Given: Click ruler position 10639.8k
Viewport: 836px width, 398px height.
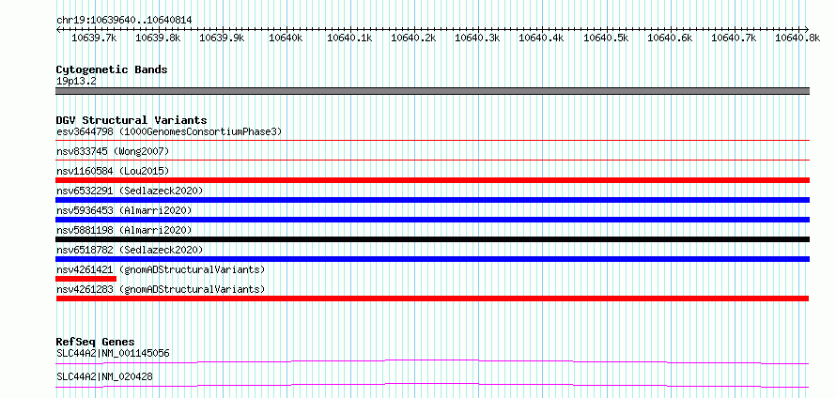Looking at the screenshot, I should point(159,38).
